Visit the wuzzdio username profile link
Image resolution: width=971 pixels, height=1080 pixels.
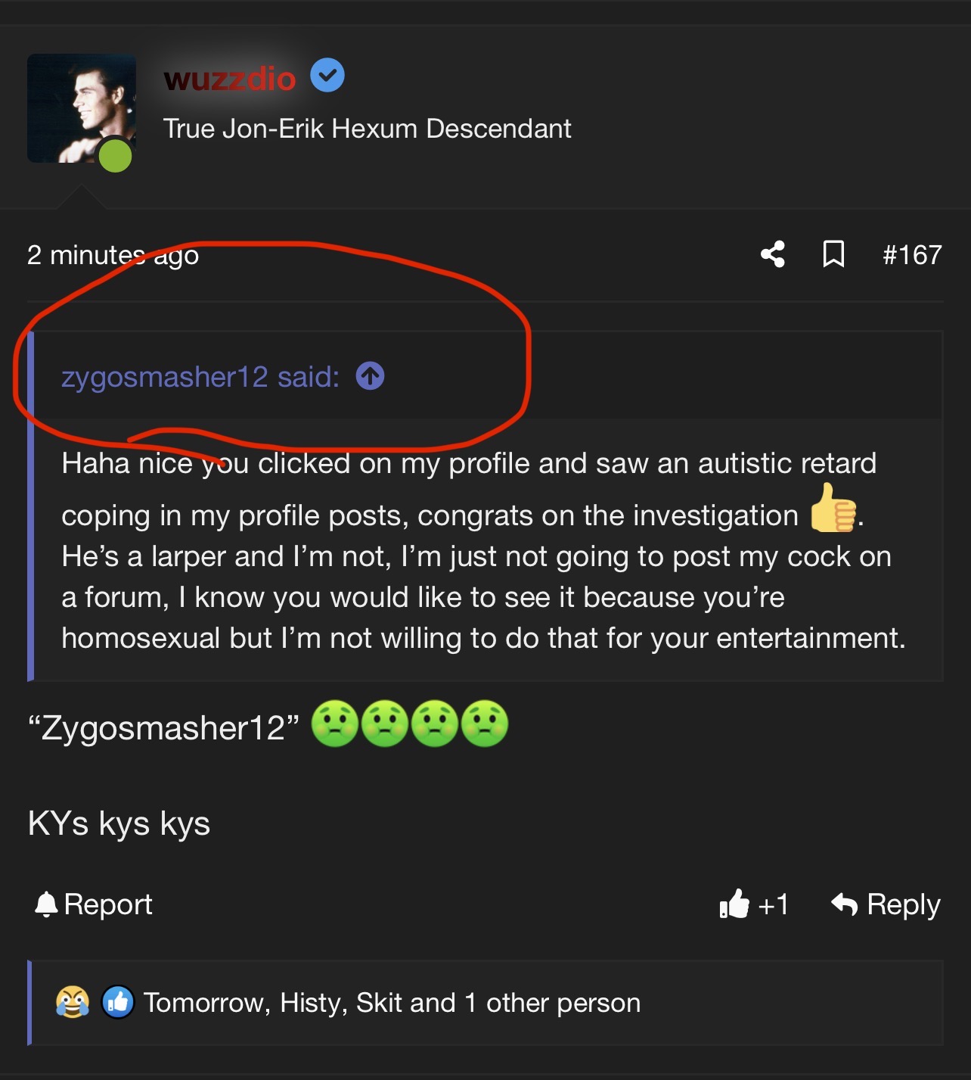coord(229,79)
